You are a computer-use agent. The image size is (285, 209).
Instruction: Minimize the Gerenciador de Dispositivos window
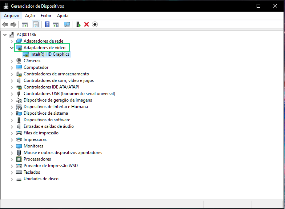(242, 6)
